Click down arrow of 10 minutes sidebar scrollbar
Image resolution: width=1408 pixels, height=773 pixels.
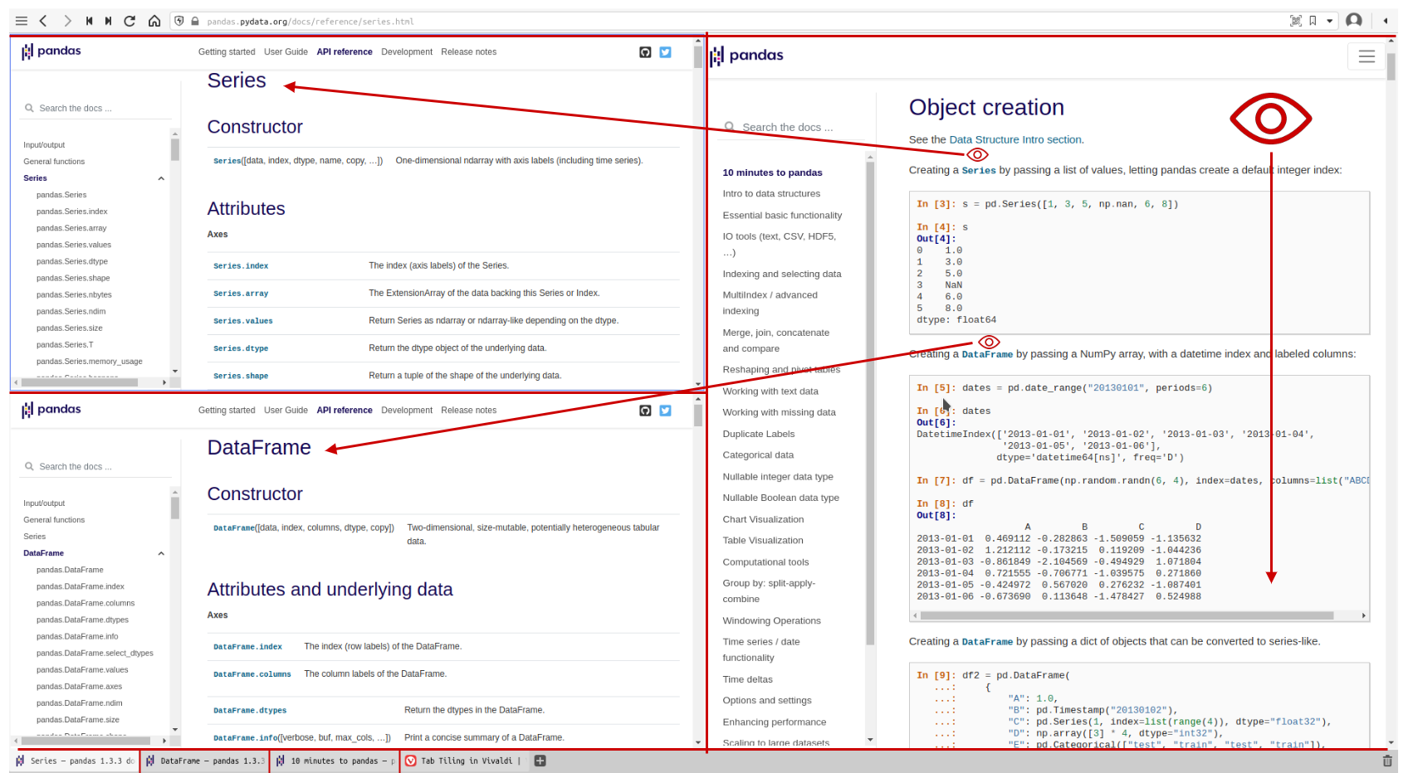pyautogui.click(x=870, y=740)
